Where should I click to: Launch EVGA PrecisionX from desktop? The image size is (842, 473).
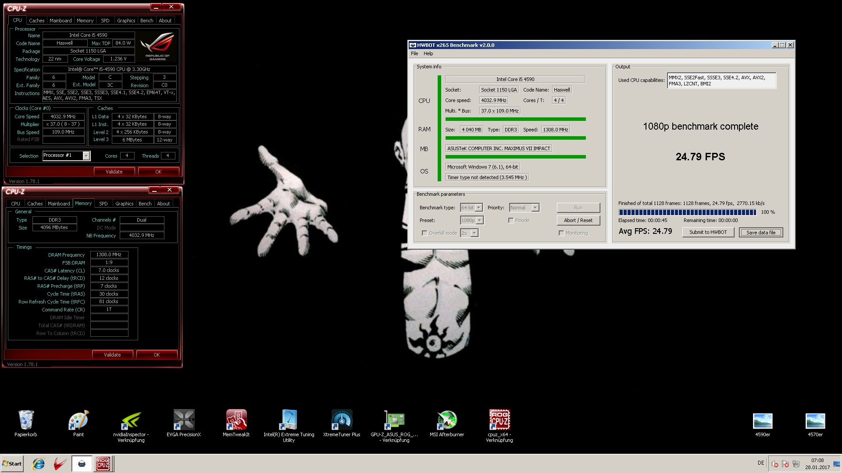coord(184,423)
